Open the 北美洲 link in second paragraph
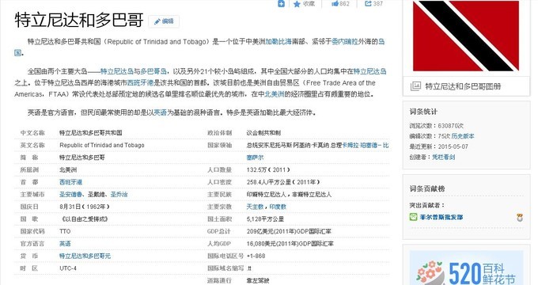Image resolution: width=538 pixels, height=285 pixels. pos(275,94)
